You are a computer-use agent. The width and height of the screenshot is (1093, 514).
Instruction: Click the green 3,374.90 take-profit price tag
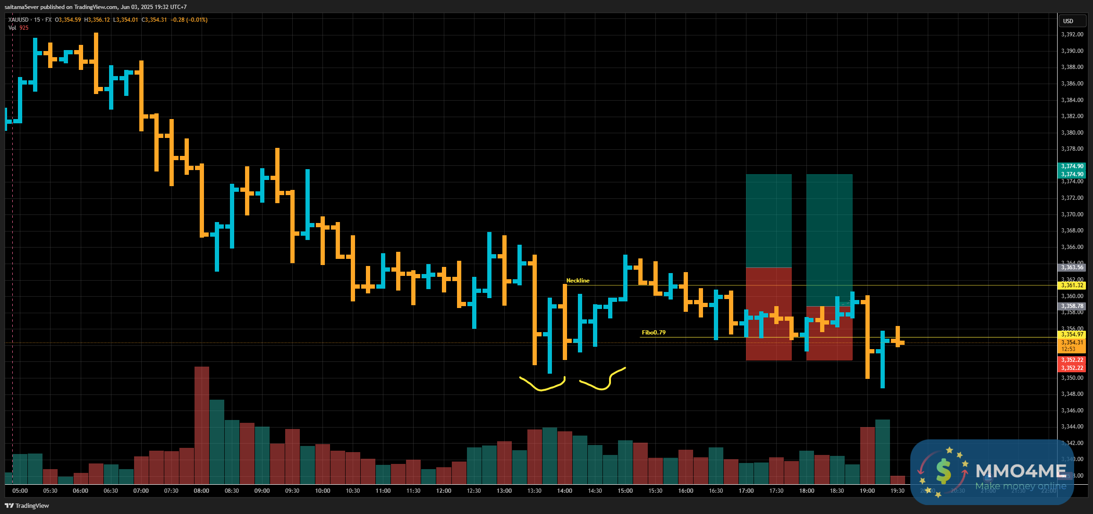tap(1072, 166)
